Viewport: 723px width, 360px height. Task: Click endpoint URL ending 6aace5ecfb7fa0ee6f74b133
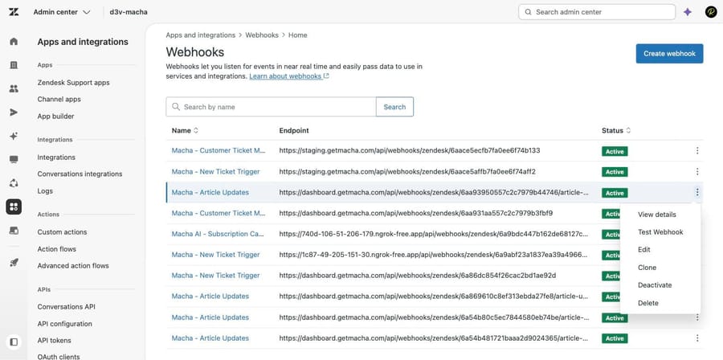[410, 150]
